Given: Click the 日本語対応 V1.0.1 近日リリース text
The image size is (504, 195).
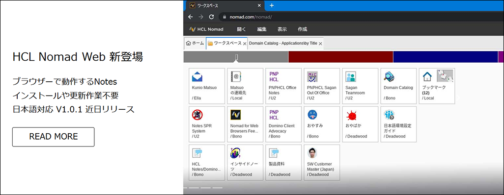Looking at the screenshot, I should pos(73,109).
